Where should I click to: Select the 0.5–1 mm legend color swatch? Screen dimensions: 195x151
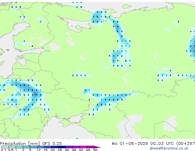pos(12,147)
